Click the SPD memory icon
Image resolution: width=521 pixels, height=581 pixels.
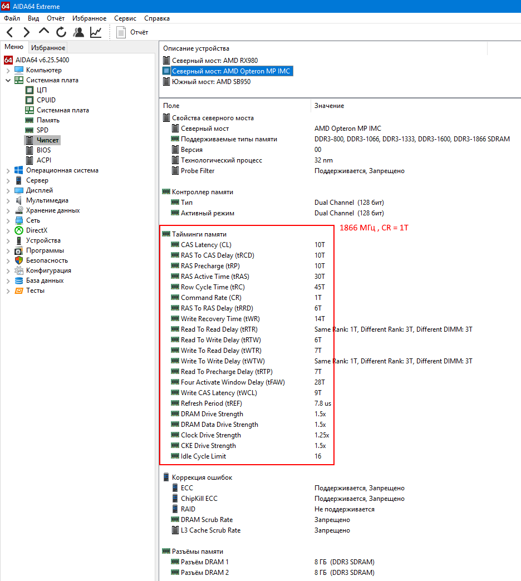click(x=30, y=130)
